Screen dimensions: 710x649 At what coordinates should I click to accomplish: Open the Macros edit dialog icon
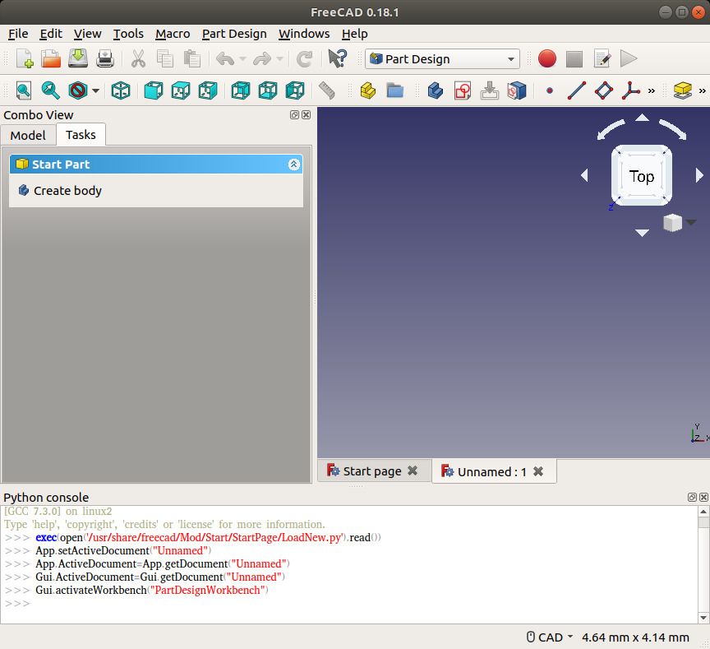[602, 59]
